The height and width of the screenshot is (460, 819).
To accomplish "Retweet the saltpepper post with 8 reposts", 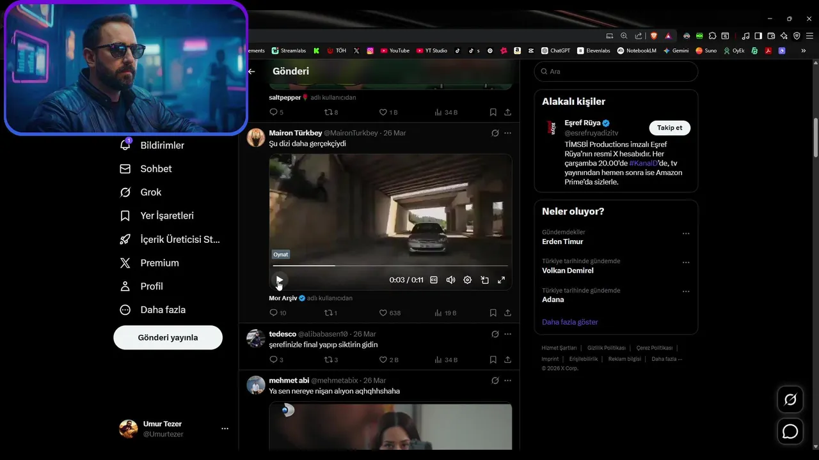I will pyautogui.click(x=331, y=112).
